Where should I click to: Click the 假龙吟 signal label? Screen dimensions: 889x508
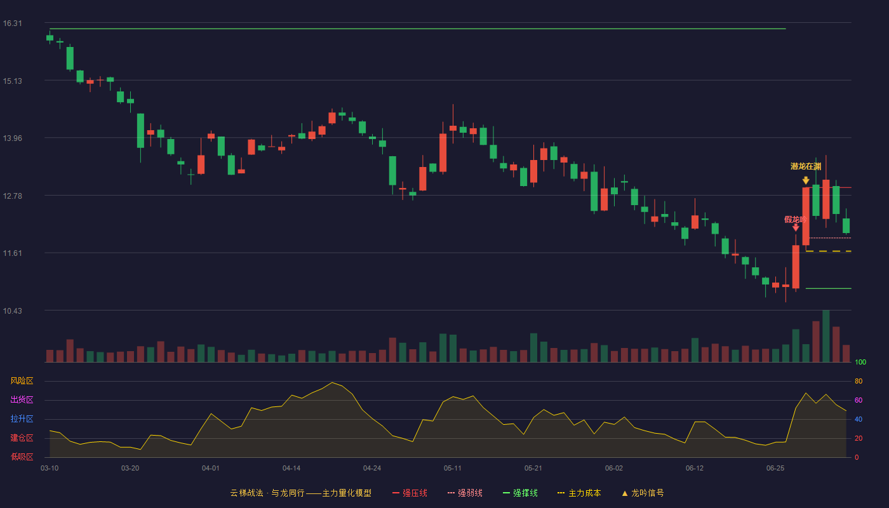click(796, 220)
